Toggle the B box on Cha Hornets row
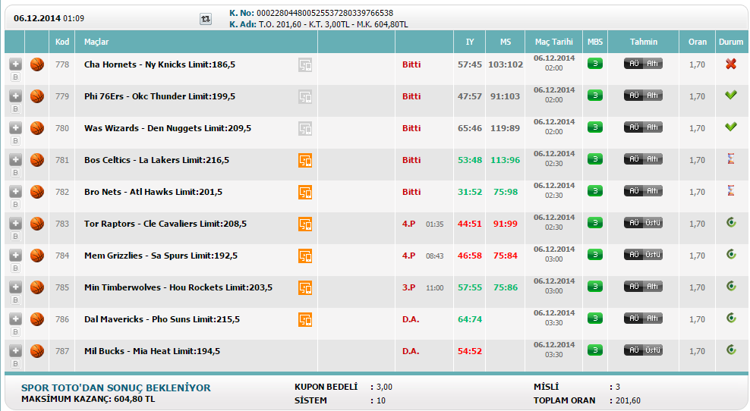The image size is (750, 411). coord(15,77)
